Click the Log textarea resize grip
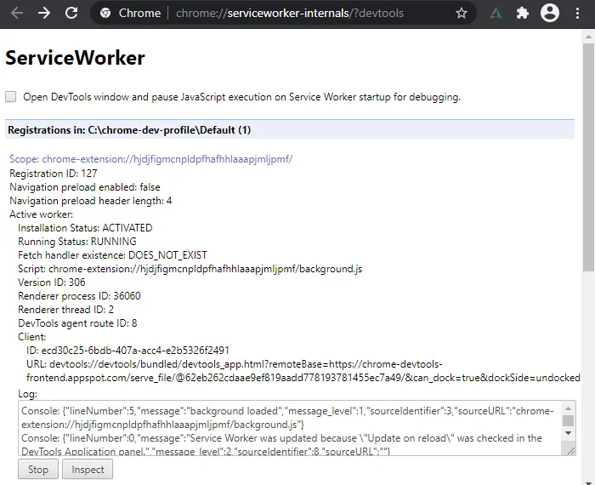This screenshot has height=485, width=595. point(570,451)
